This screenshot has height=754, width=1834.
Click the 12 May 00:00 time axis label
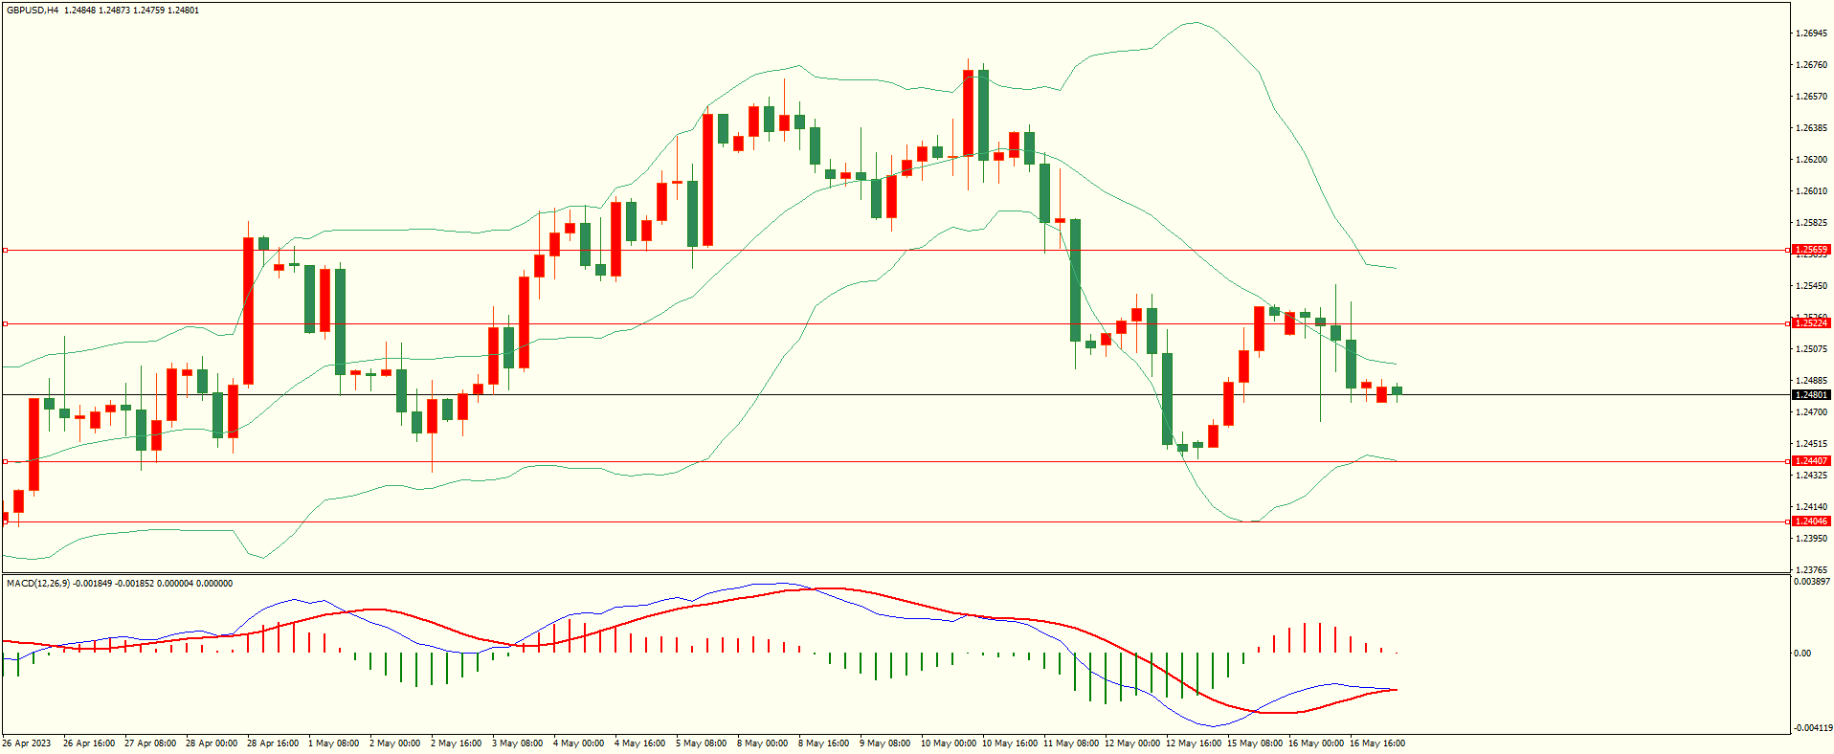click(1131, 743)
